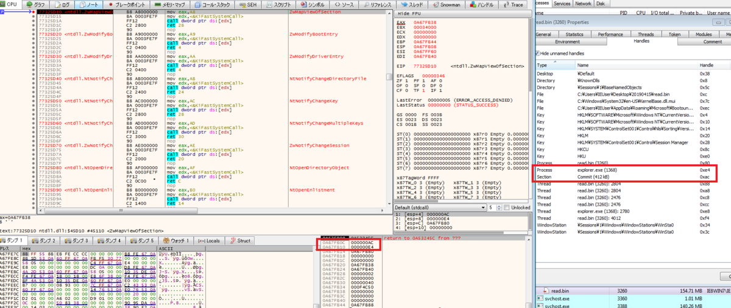
Task: Open the Performance tab in Properties
Action: click(x=610, y=35)
